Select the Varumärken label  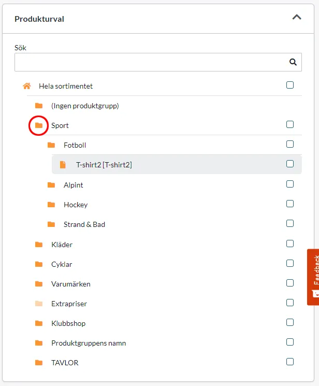pos(71,284)
